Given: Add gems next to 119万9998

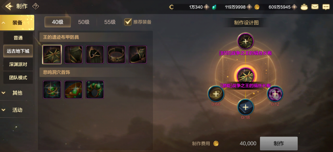Looking at the screenshot, I should tap(249, 7).
